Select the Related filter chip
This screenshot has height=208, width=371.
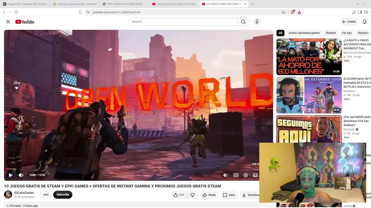331,33
